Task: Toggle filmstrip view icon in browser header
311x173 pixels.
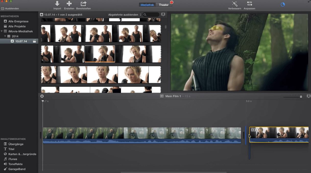Action: point(163,15)
